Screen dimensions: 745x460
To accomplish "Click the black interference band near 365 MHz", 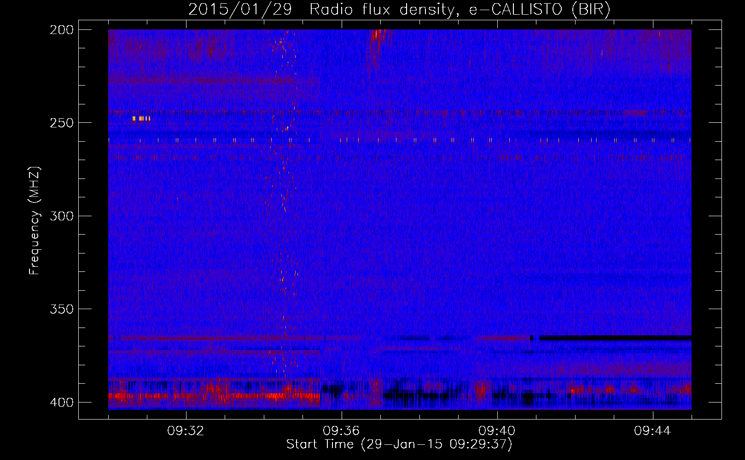I will 615,338.
